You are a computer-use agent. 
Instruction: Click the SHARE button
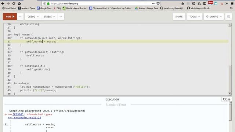pos(179,16)
